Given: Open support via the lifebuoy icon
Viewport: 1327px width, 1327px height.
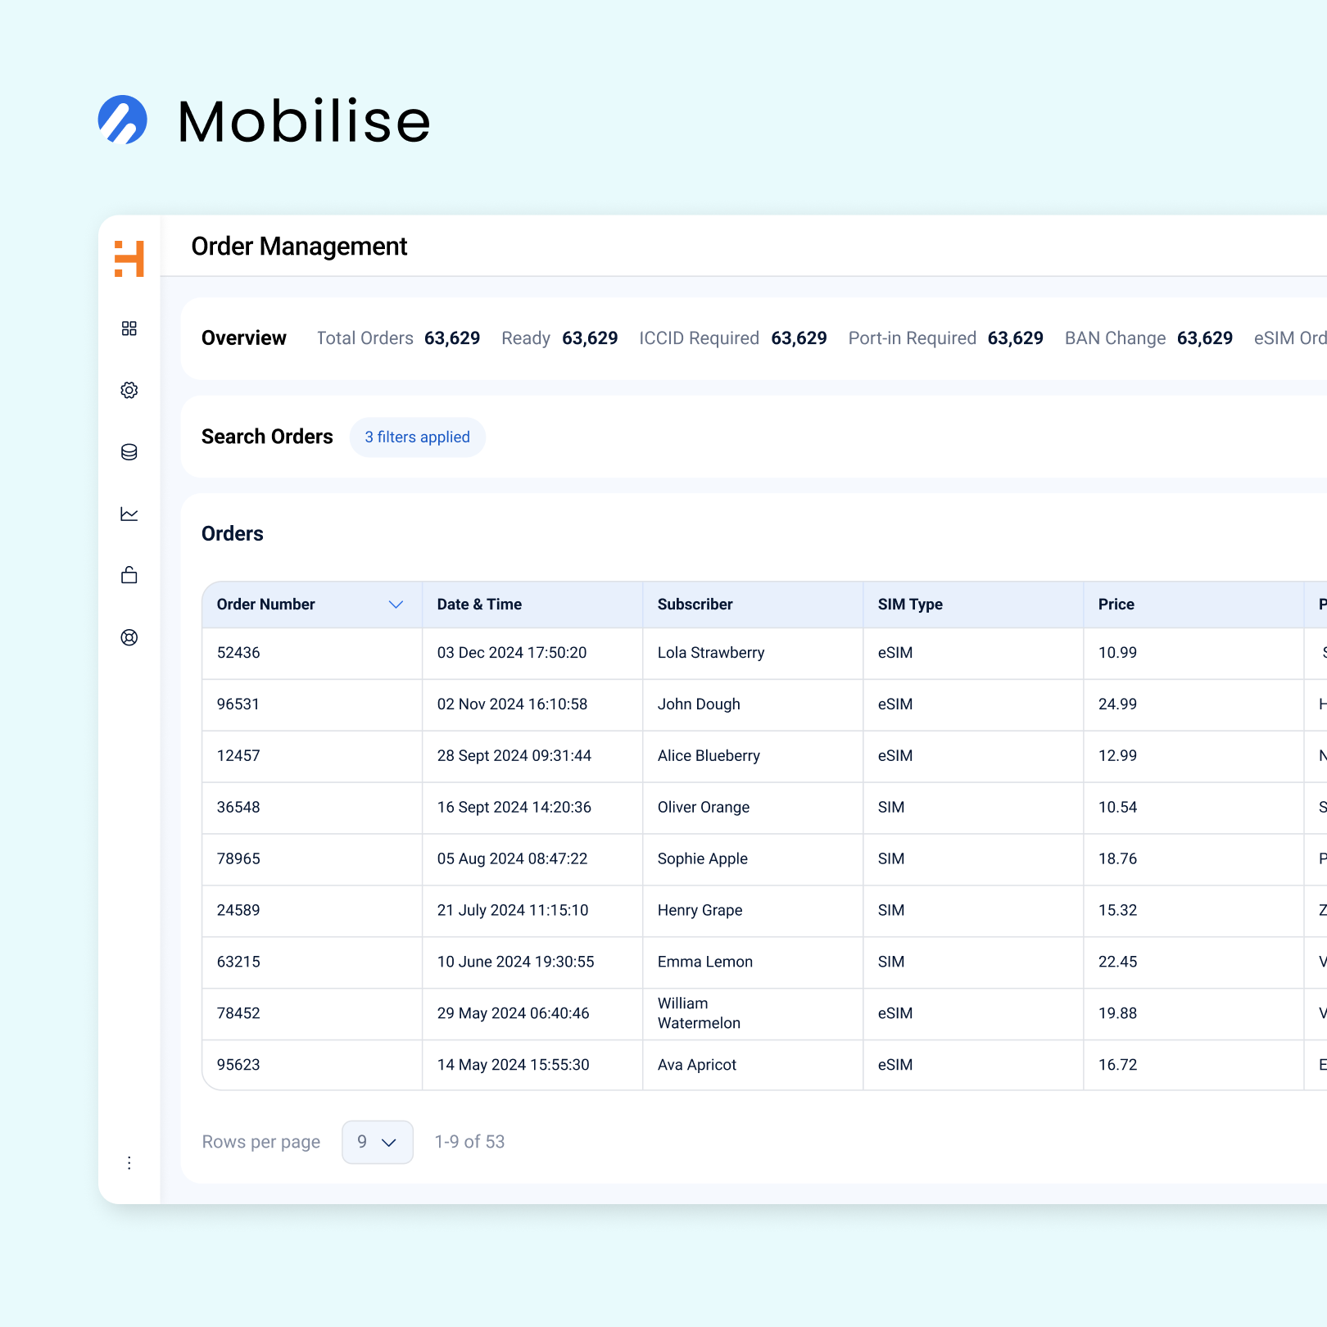Looking at the screenshot, I should pos(129,637).
